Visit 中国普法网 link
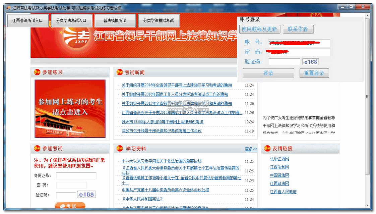The image size is (376, 214). coord(279,175)
